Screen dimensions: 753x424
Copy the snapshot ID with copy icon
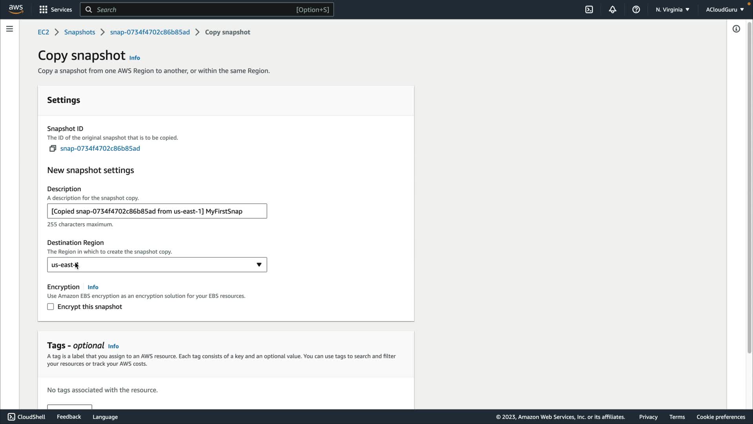pyautogui.click(x=53, y=148)
